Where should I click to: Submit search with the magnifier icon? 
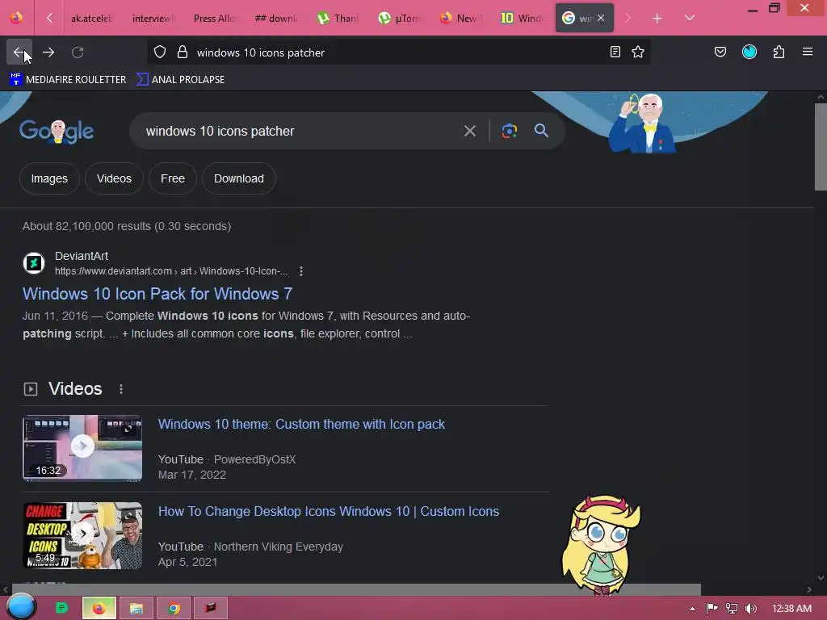pos(541,131)
